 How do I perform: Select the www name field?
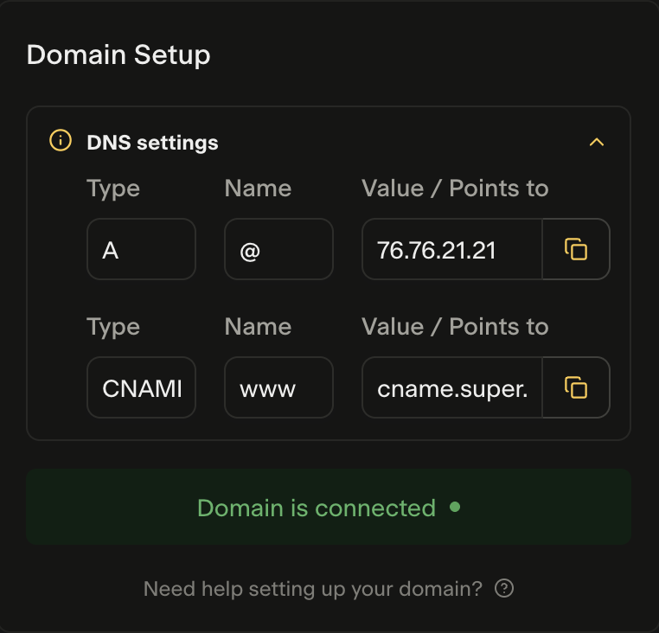pos(278,387)
